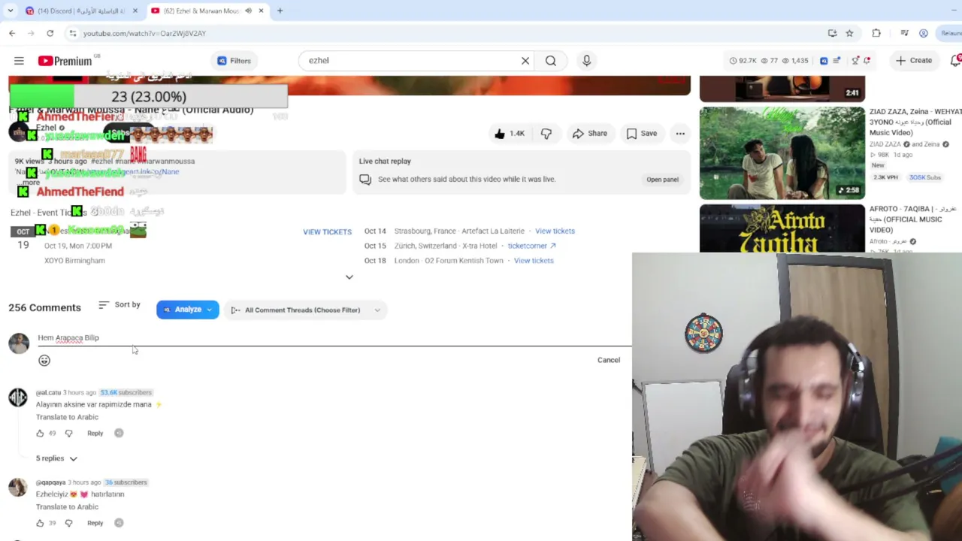Open All Comment Threads filter dropdown
This screenshot has height=541, width=962.
(x=305, y=310)
